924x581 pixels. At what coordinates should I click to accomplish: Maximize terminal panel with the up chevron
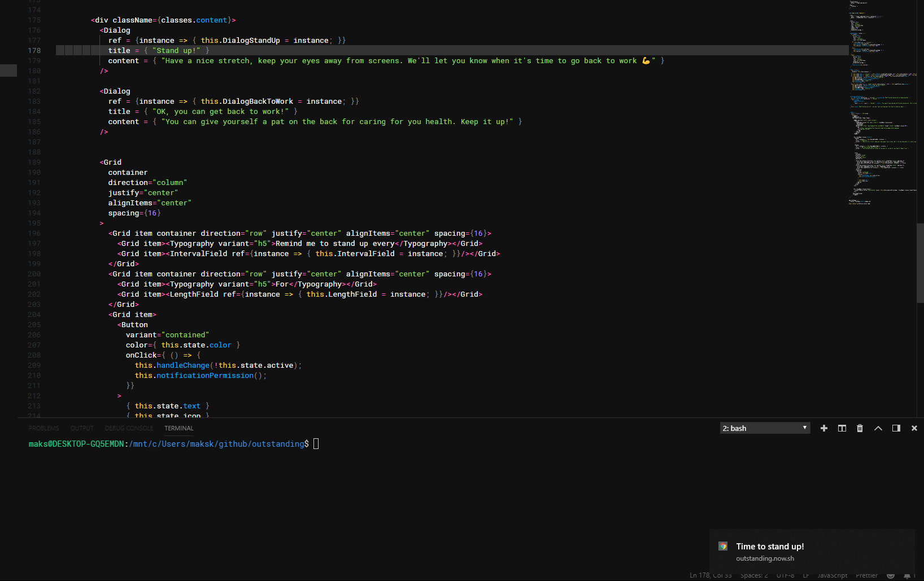pyautogui.click(x=878, y=428)
